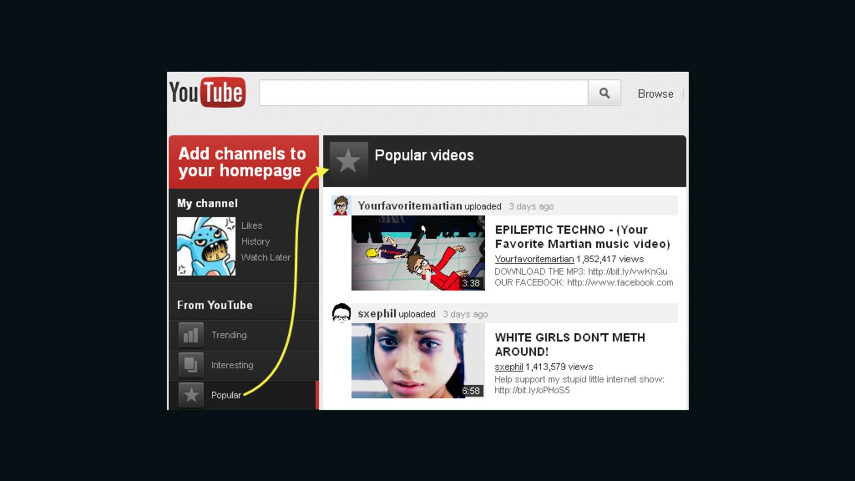
Task: Open WHITE GIRLS DON'T METH AROUND video
Action: tap(570, 344)
